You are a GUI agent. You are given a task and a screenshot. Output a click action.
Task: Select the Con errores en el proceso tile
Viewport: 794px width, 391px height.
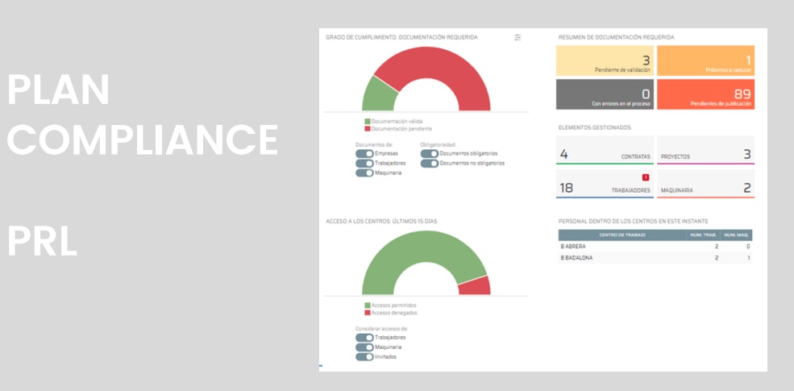click(605, 94)
